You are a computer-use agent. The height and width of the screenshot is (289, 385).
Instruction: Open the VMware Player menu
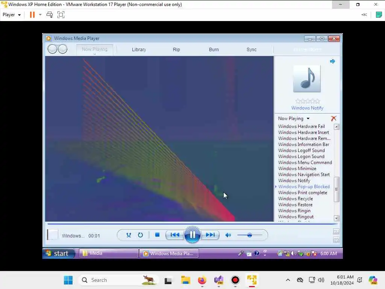(x=12, y=15)
